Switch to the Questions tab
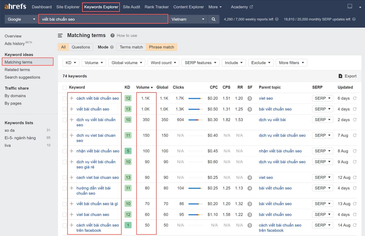 [81, 47]
